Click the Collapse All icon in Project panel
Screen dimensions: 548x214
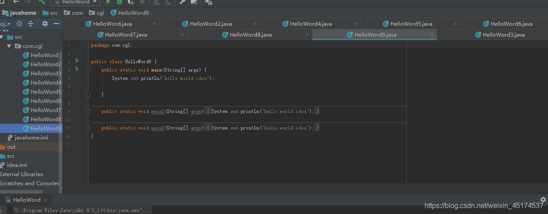31,24
